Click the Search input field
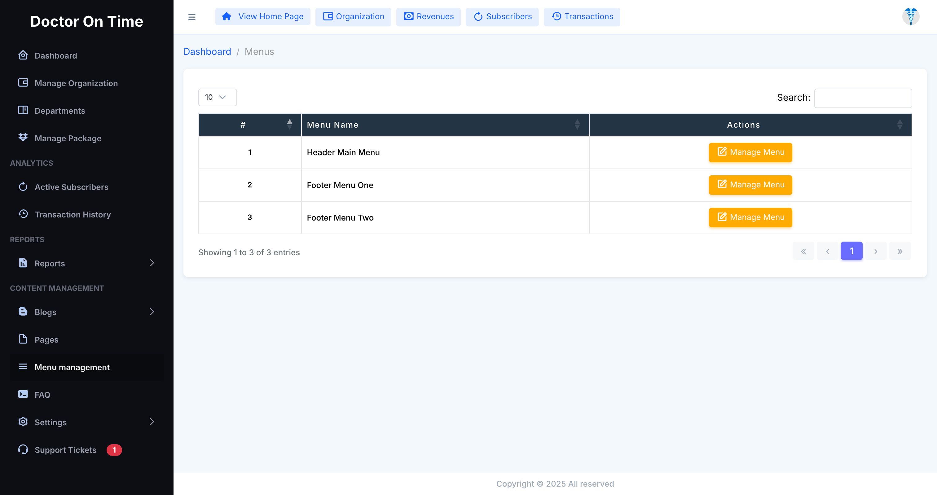The width and height of the screenshot is (937, 495). pos(863,98)
